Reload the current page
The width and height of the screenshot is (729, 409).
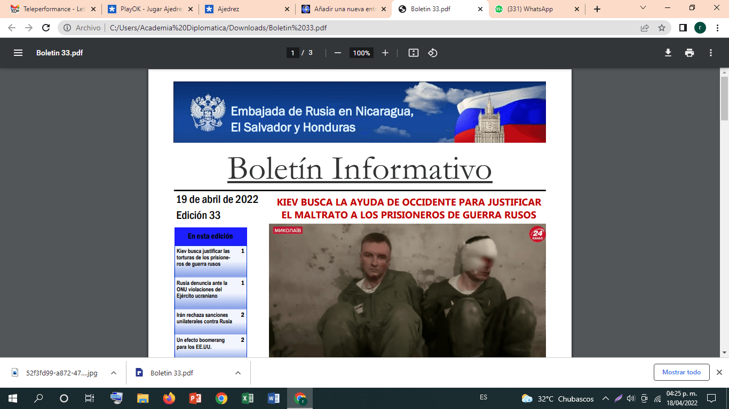click(46, 28)
